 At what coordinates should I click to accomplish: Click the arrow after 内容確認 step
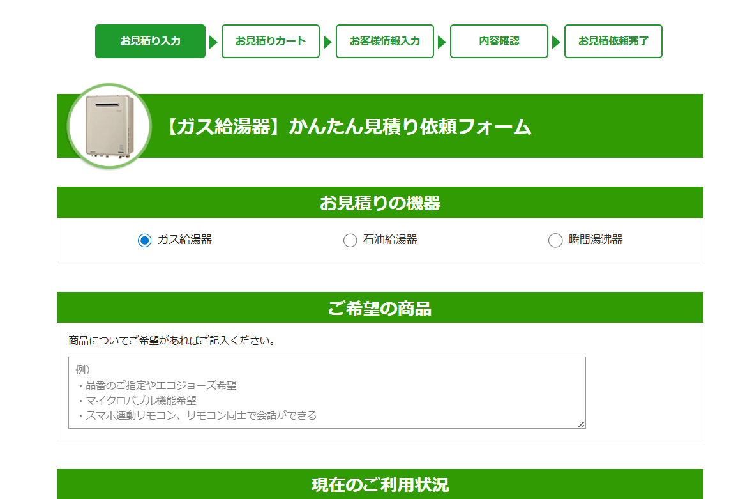point(556,42)
